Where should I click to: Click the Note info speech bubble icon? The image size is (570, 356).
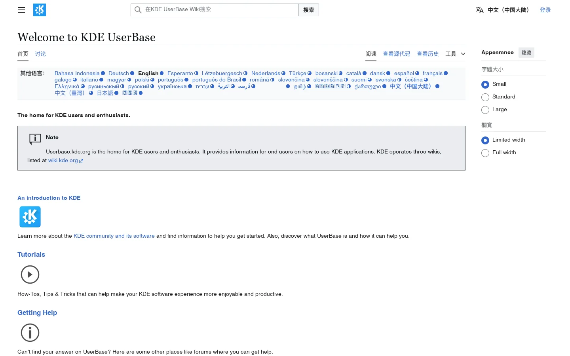click(x=35, y=139)
